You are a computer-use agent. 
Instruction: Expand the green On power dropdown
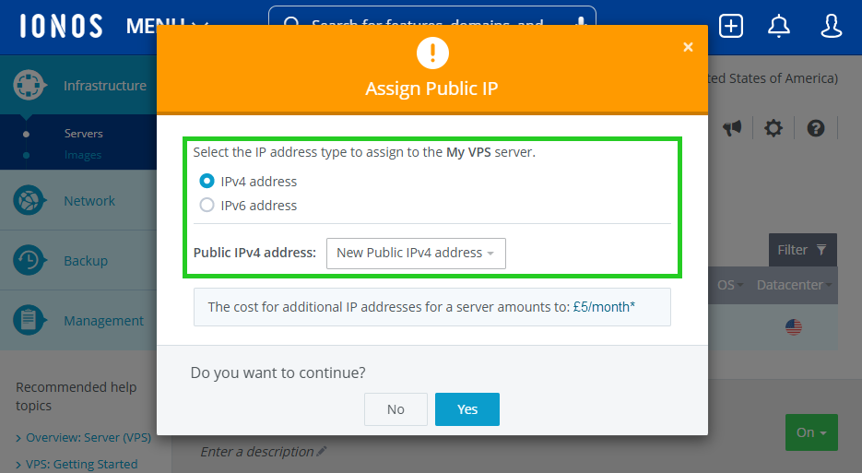pos(811,432)
